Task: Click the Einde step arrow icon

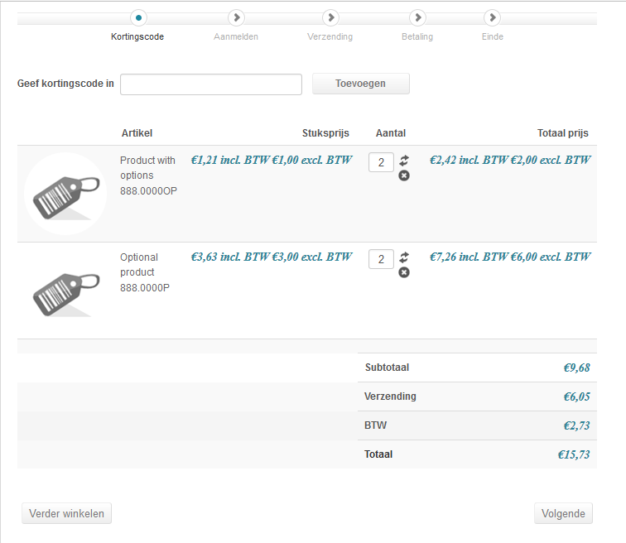Action: point(493,17)
